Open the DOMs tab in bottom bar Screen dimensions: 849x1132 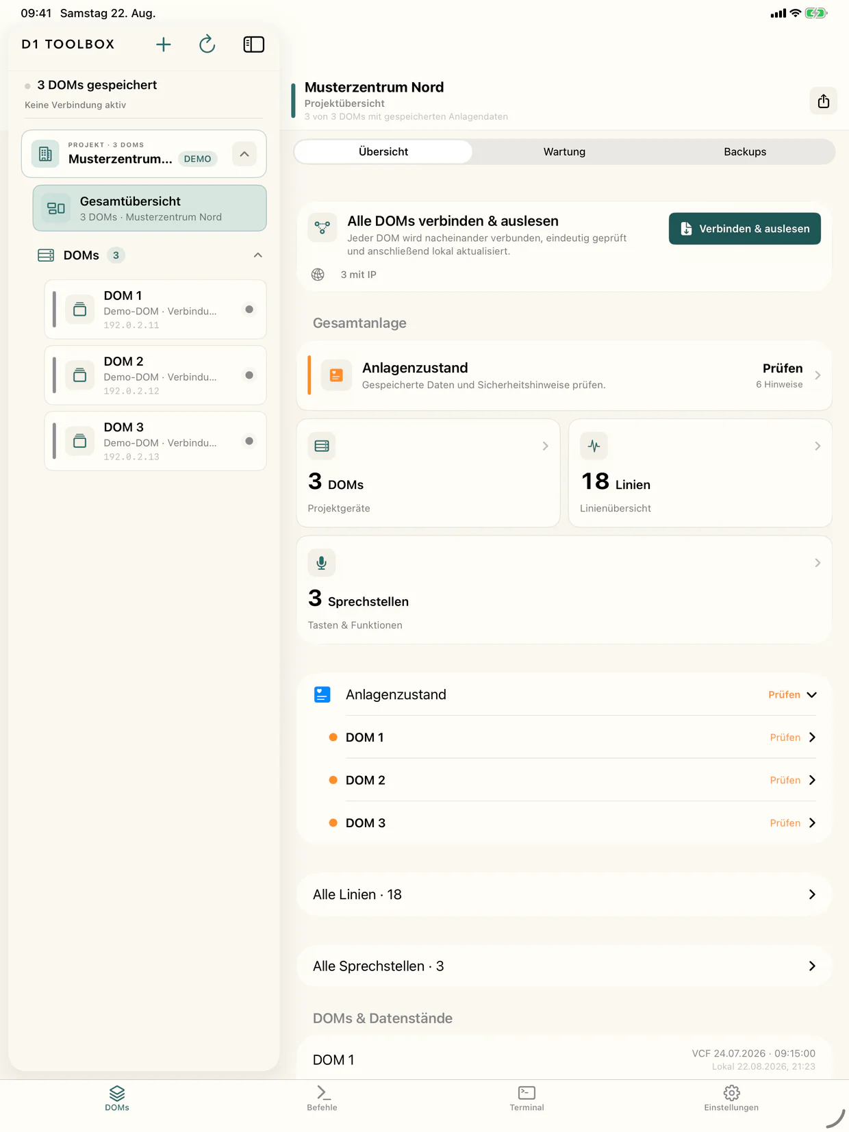tap(117, 1098)
